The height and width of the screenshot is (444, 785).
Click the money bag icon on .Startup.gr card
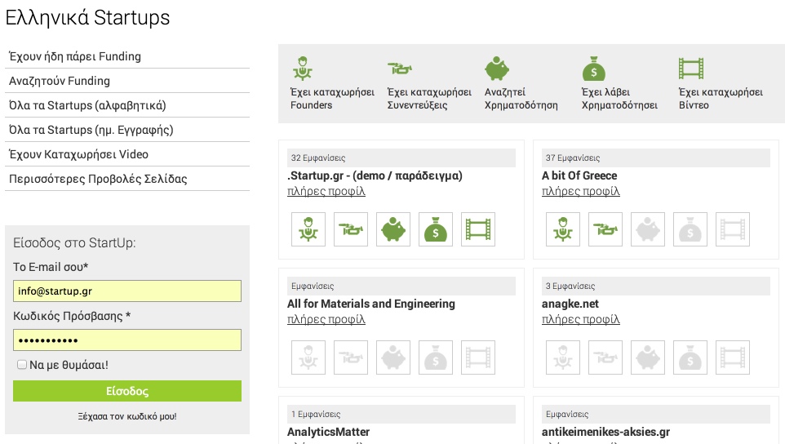pos(436,229)
